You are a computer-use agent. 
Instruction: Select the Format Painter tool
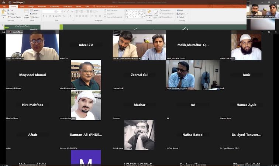(x=14, y=17)
